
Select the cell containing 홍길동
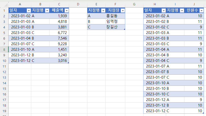tap(115, 16)
